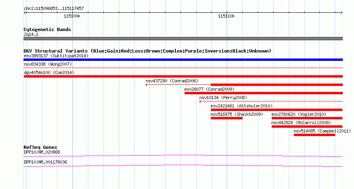Click the gray 2q14.1 cytogenetic band bar
Screen dimensions: 354x189
point(183,39)
